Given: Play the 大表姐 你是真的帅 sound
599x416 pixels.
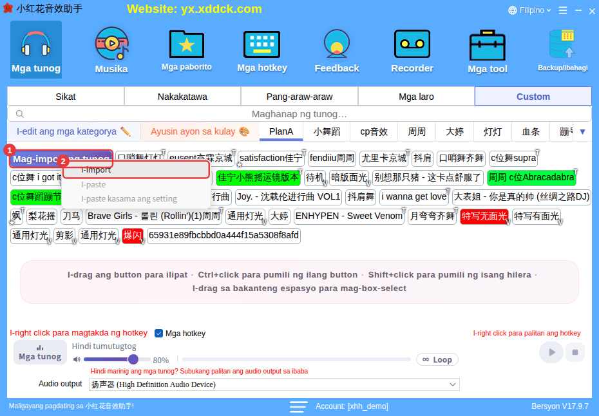Looking at the screenshot, I should 522,197.
